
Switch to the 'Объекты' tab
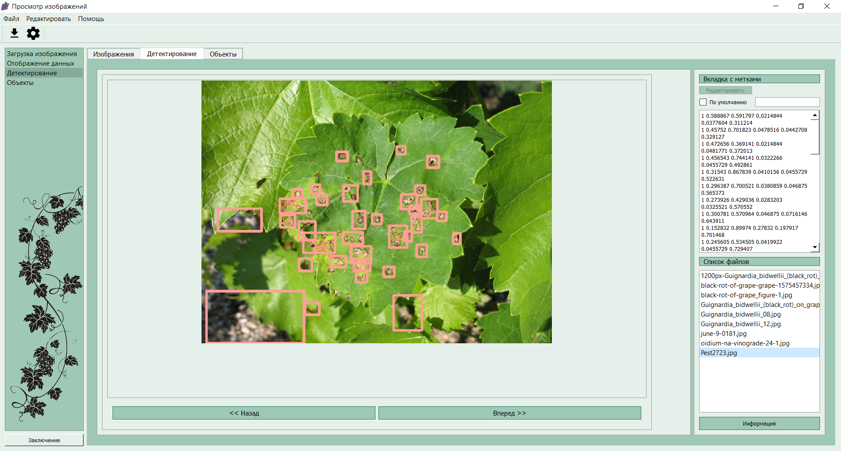[223, 54]
